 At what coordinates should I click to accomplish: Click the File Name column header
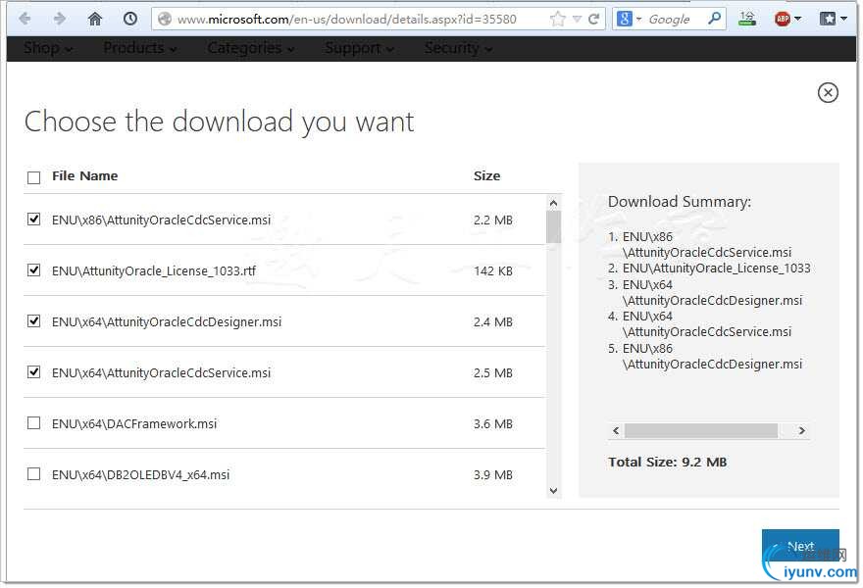click(84, 176)
